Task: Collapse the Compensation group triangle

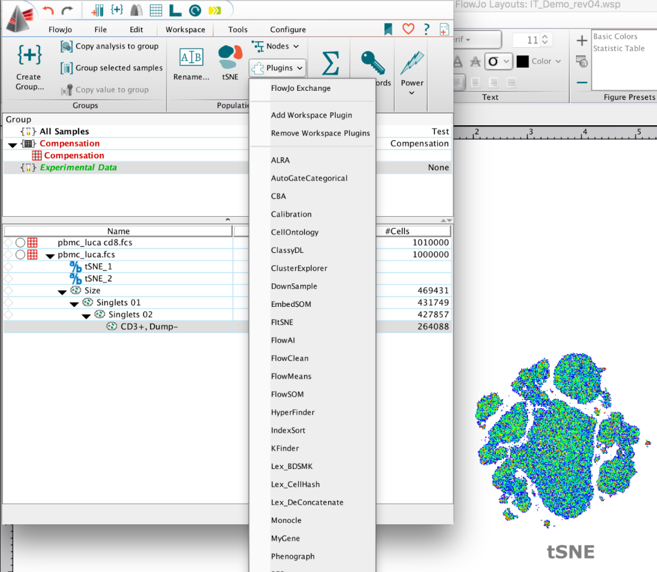Action: tap(13, 145)
